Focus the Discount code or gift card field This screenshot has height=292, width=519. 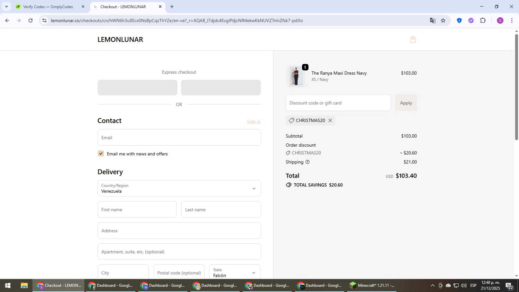(338, 103)
